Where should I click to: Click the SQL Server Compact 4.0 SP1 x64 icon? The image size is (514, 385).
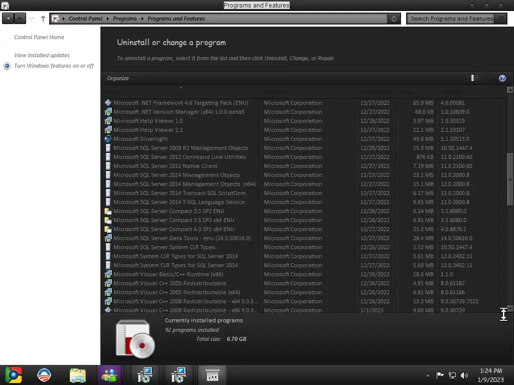(108, 229)
